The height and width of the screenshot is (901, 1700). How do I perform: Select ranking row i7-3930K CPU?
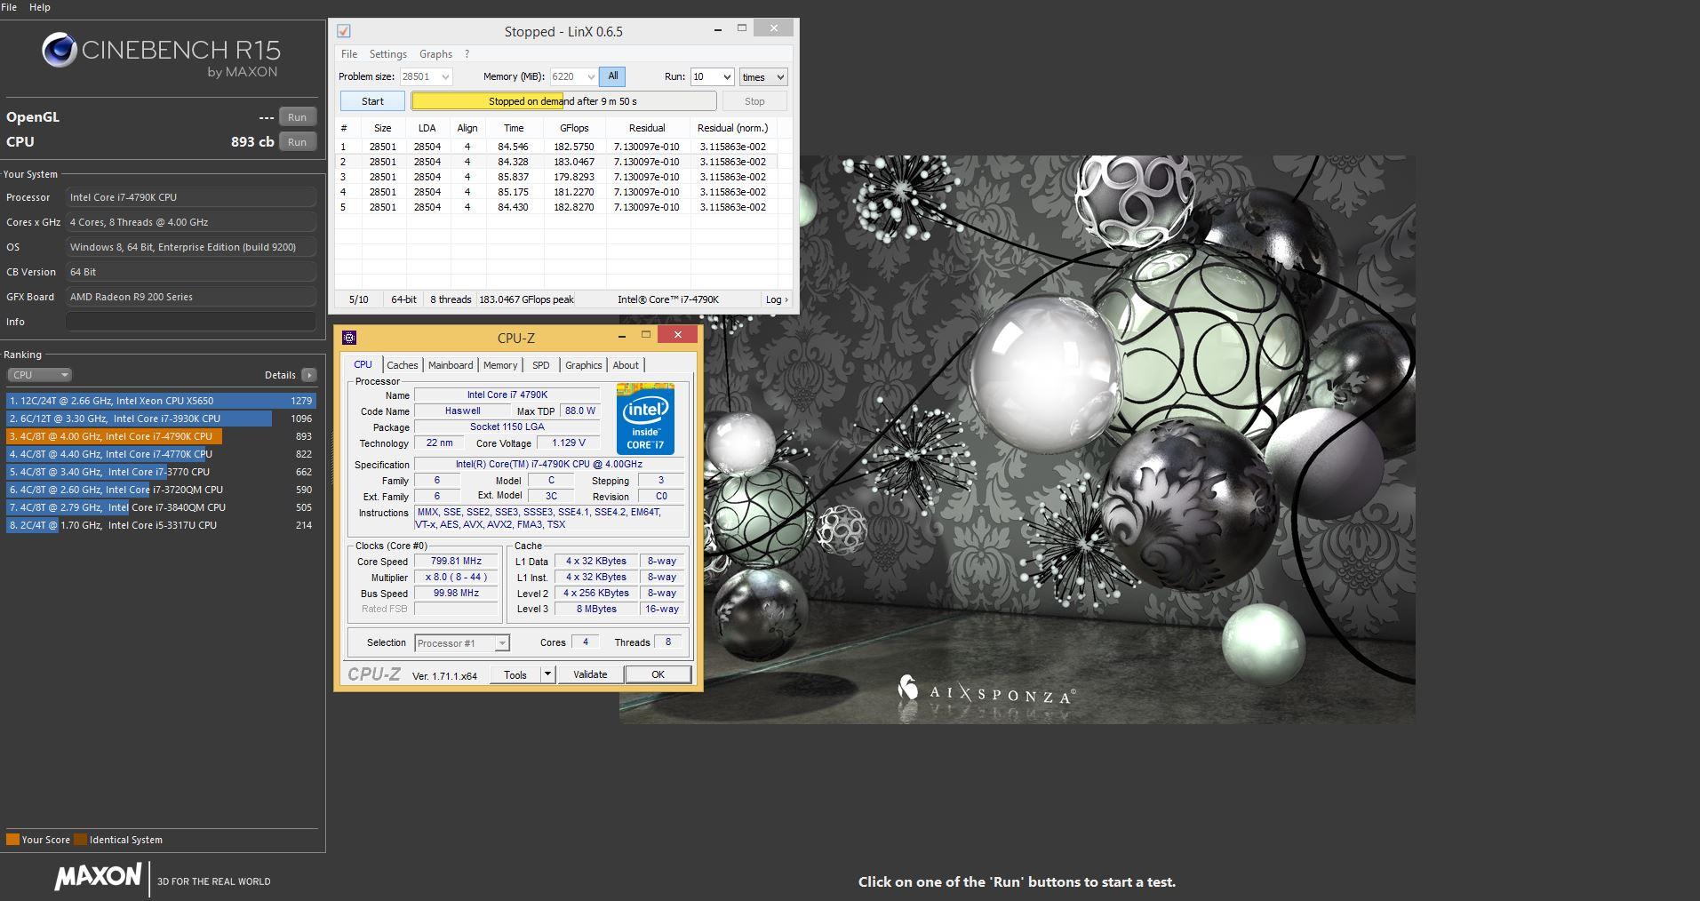pos(161,419)
